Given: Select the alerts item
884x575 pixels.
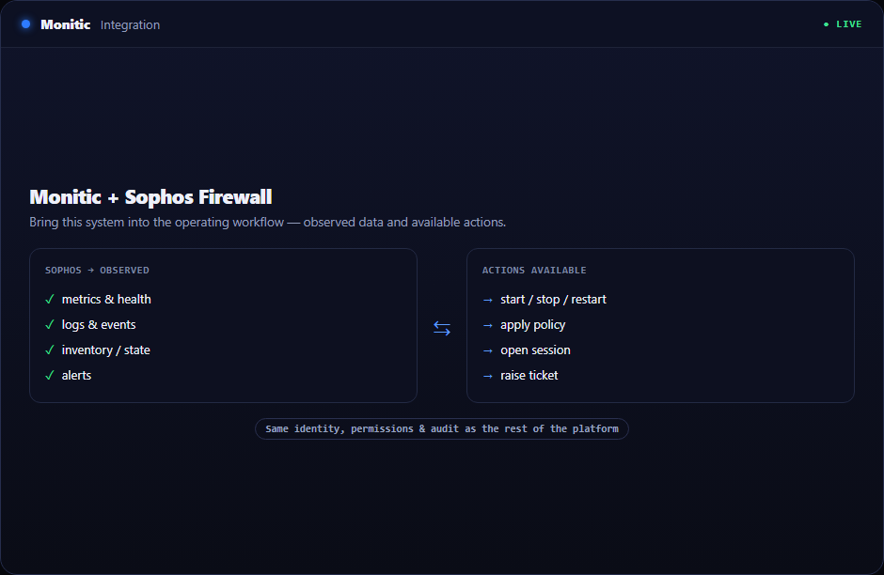Looking at the screenshot, I should pos(77,375).
